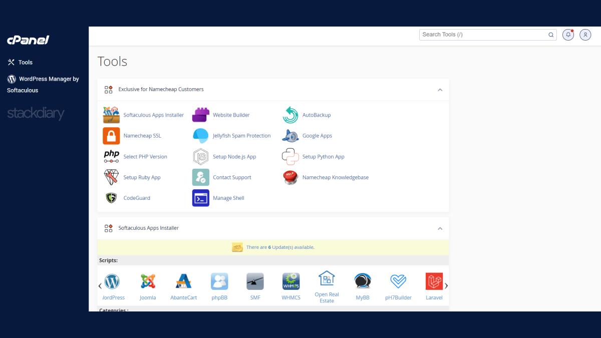
Task: Open the Select PHP Version icon
Action: pos(111,156)
